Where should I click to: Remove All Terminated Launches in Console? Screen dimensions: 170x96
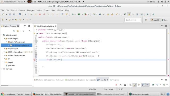125,85
